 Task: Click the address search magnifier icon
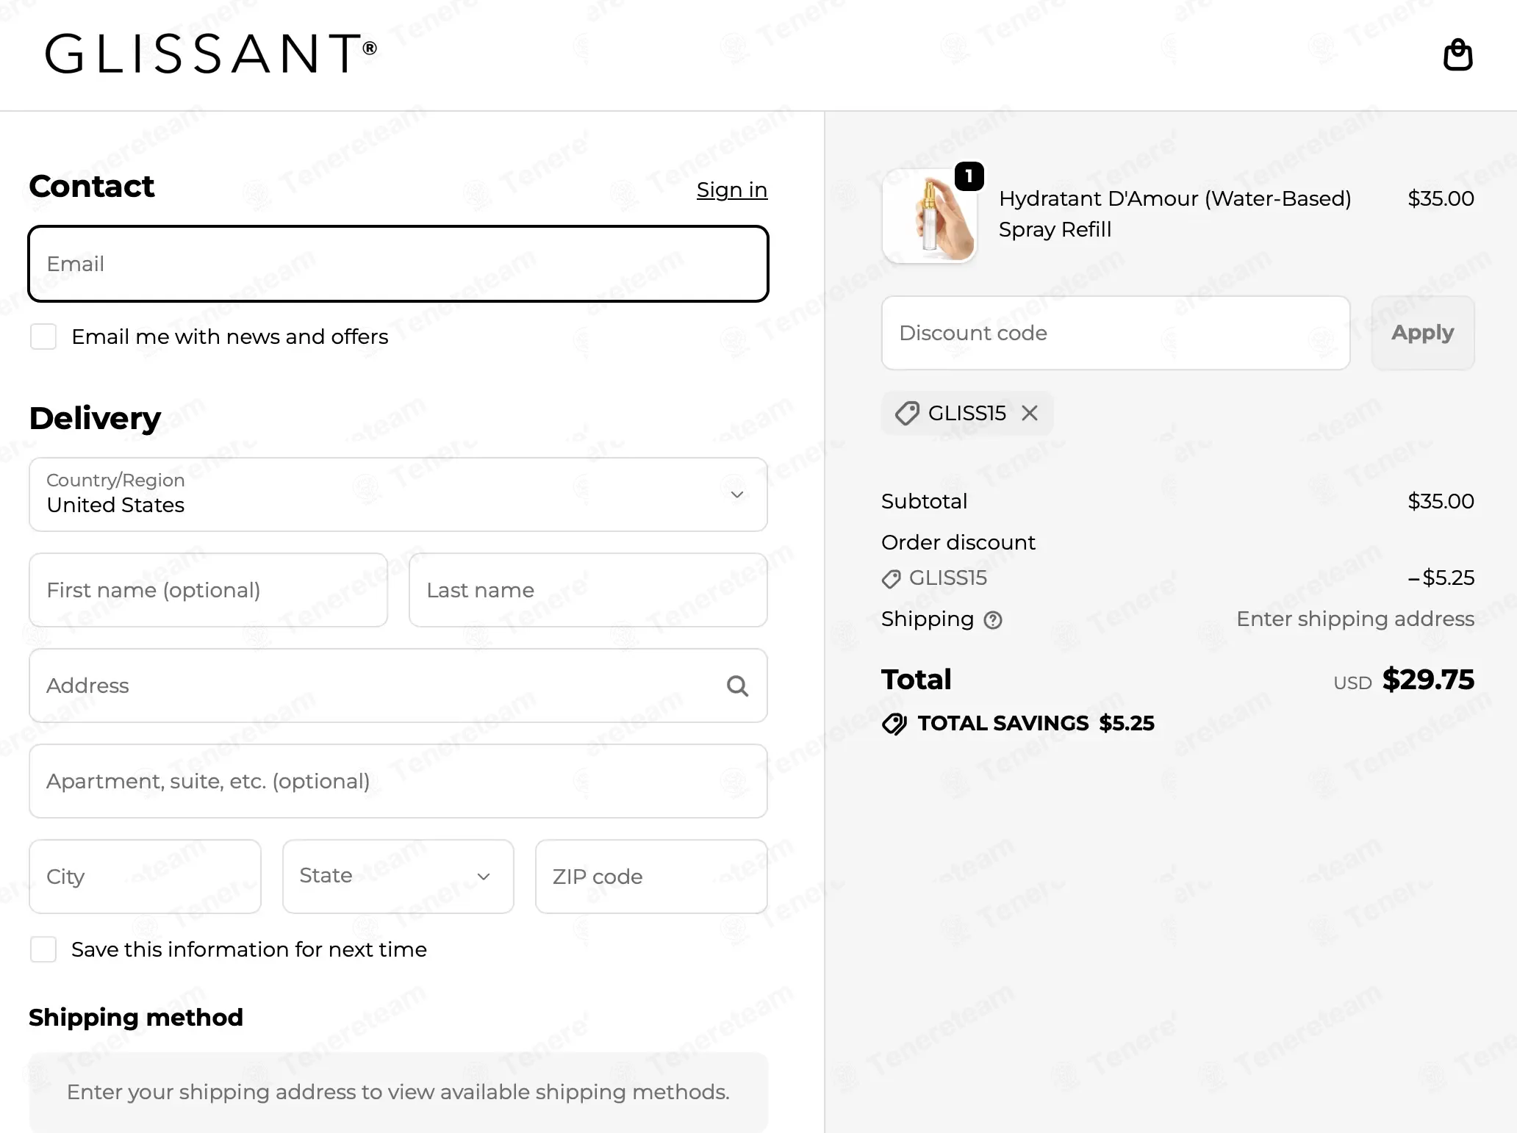tap(737, 686)
